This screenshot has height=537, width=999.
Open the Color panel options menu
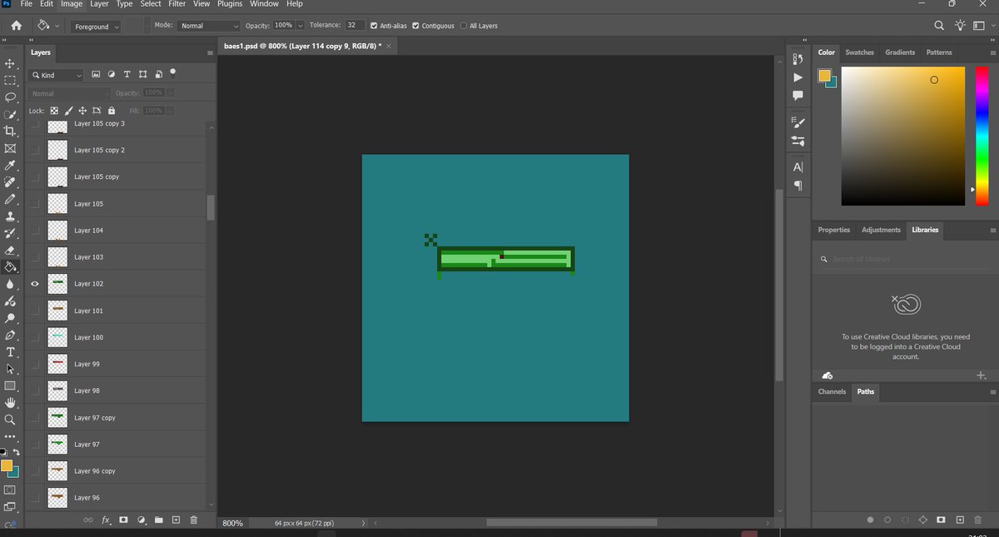point(992,52)
